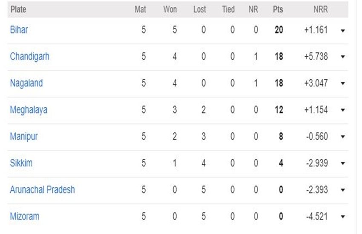The width and height of the screenshot is (362, 234).
Task: Open the Sikkim team link
Action: point(21,163)
